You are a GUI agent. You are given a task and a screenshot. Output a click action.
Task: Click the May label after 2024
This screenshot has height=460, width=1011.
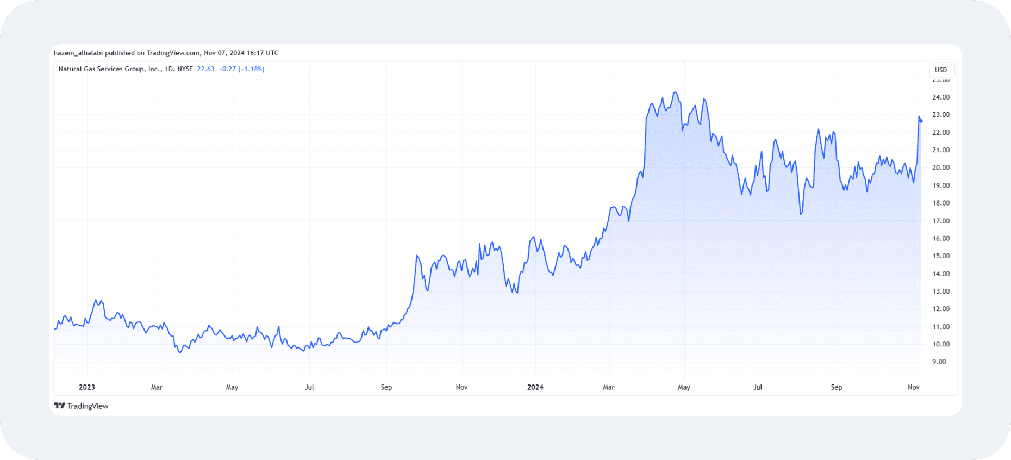[x=684, y=387]
